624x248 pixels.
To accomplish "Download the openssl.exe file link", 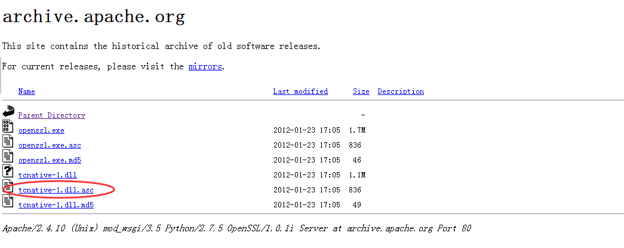I will click(41, 130).
